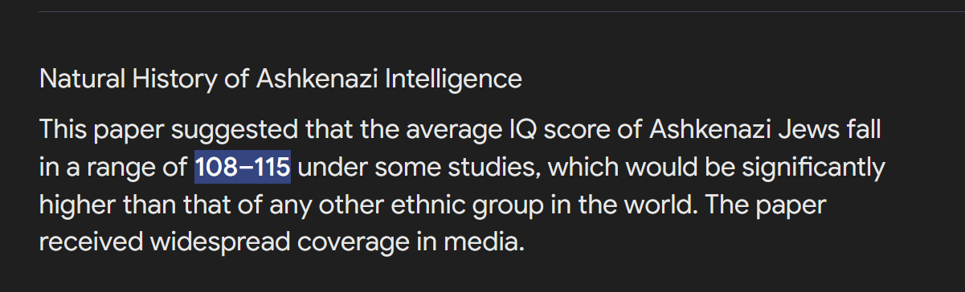Image resolution: width=965 pixels, height=292 pixels.
Task: Click the word "higher" starting third line
Action: [77, 206]
